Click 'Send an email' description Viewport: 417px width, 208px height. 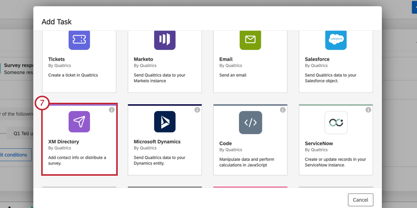(233, 75)
